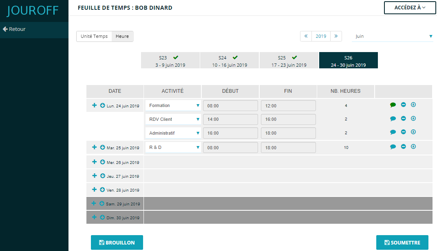
Task: Click the circled down-arrow on the Administratif row
Action: click(x=413, y=132)
